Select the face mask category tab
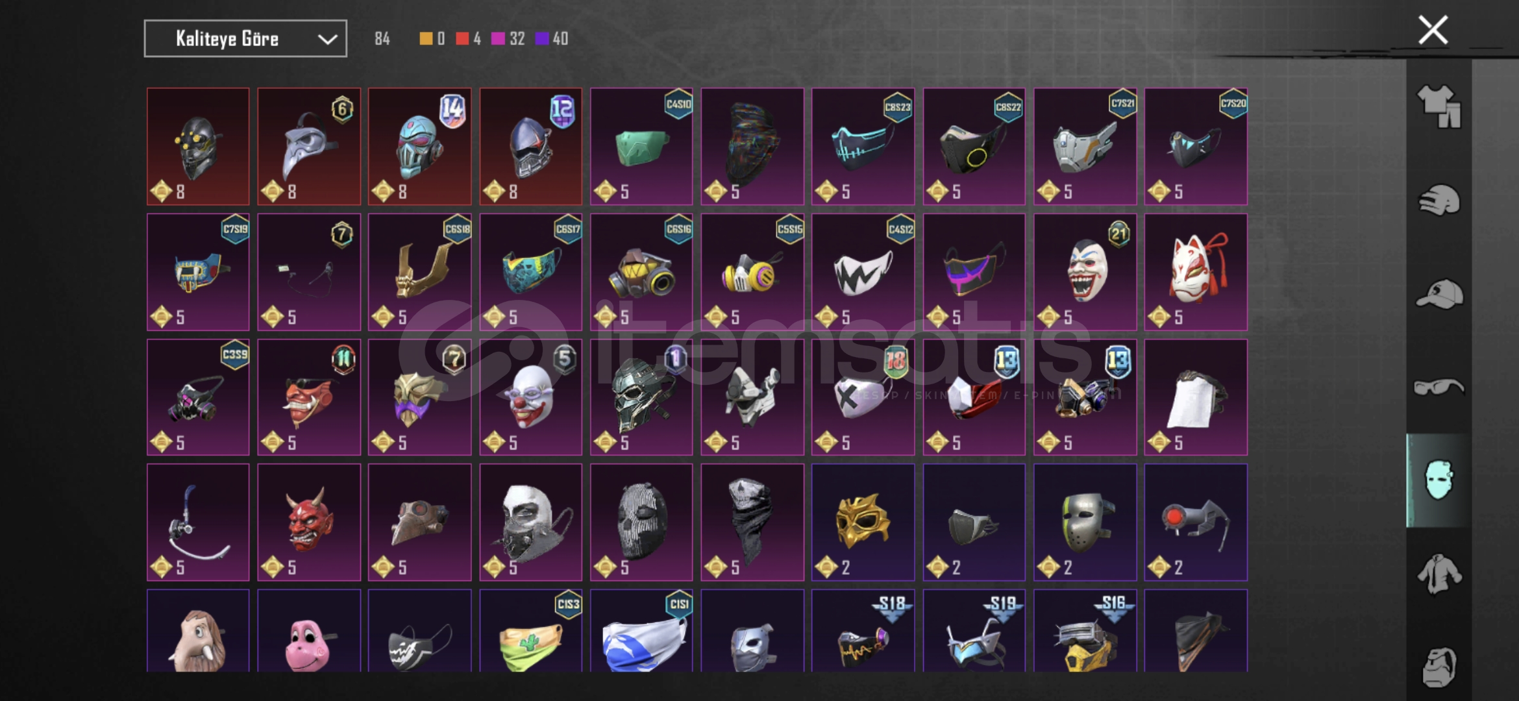The width and height of the screenshot is (1519, 701). [x=1439, y=480]
